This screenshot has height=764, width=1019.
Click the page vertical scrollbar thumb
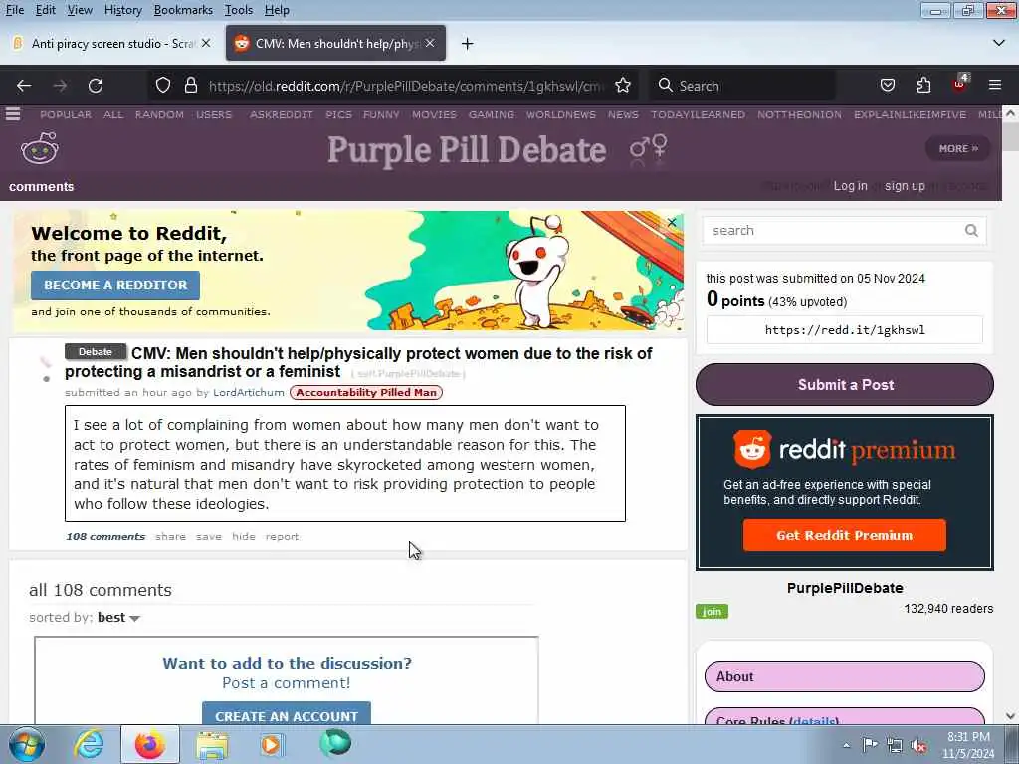pos(1010,136)
